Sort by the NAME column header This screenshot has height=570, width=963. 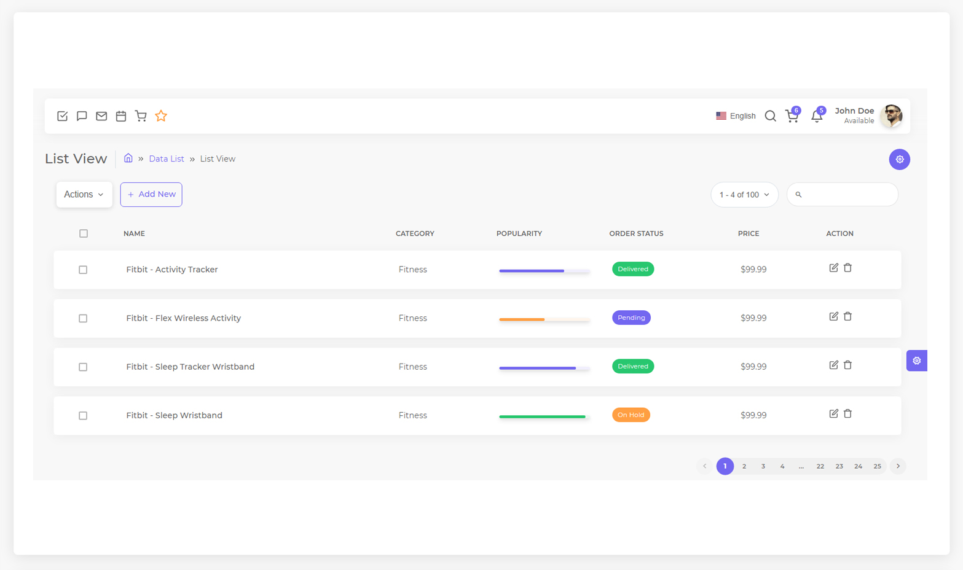pos(134,233)
